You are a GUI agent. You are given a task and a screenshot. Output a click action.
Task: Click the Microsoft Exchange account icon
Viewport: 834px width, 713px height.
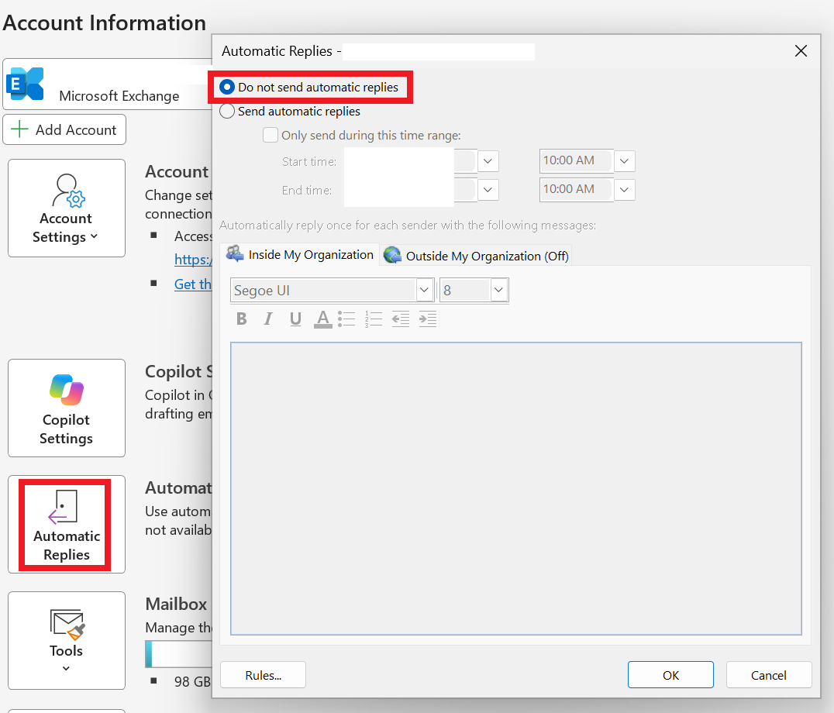pyautogui.click(x=25, y=84)
